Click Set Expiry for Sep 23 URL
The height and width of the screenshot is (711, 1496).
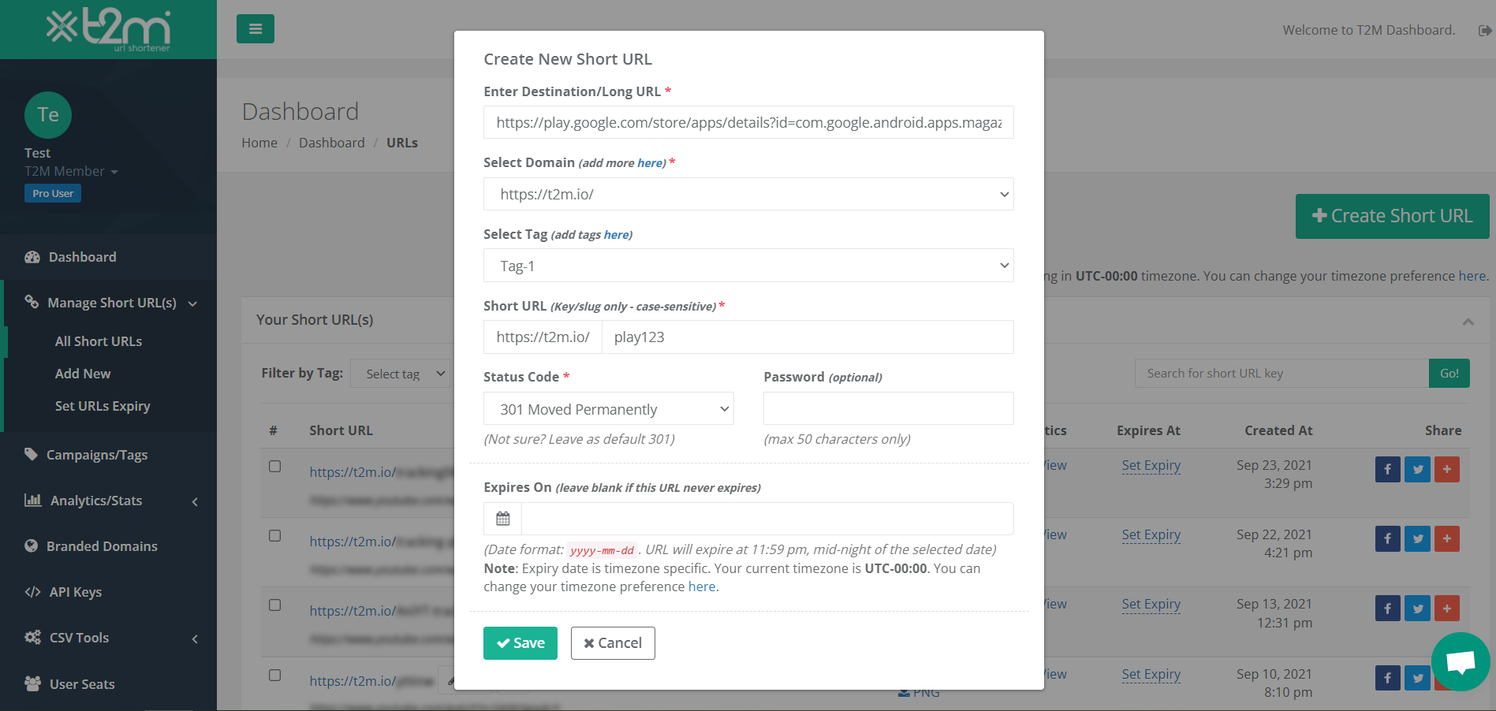(x=1151, y=465)
